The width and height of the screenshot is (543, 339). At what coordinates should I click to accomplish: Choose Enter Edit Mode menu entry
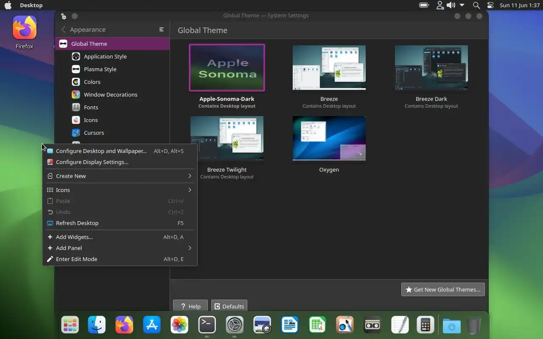[x=120, y=259]
